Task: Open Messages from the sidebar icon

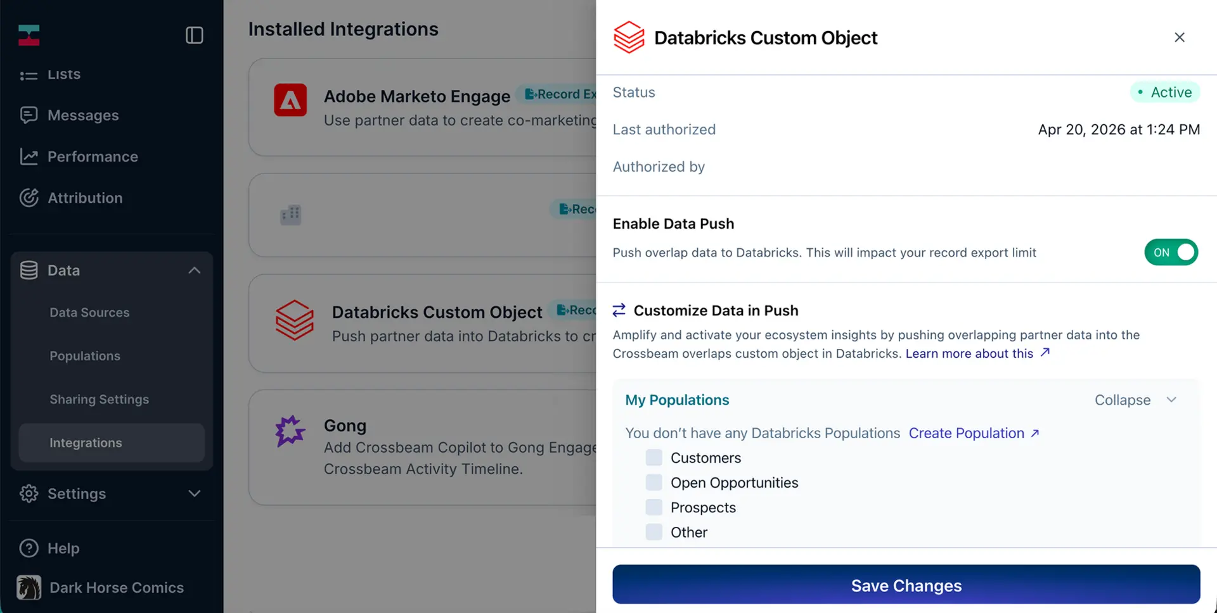Action: pyautogui.click(x=29, y=115)
